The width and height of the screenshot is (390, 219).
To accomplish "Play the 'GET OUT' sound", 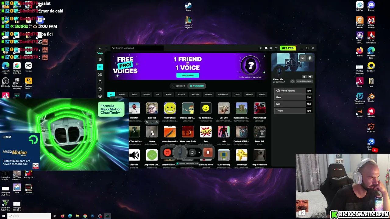I will [224, 109].
